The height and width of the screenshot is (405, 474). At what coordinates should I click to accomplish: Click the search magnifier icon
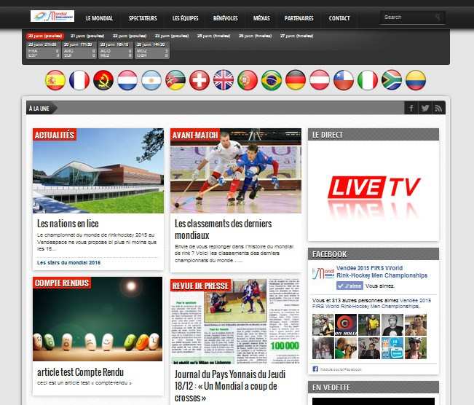pos(438,17)
